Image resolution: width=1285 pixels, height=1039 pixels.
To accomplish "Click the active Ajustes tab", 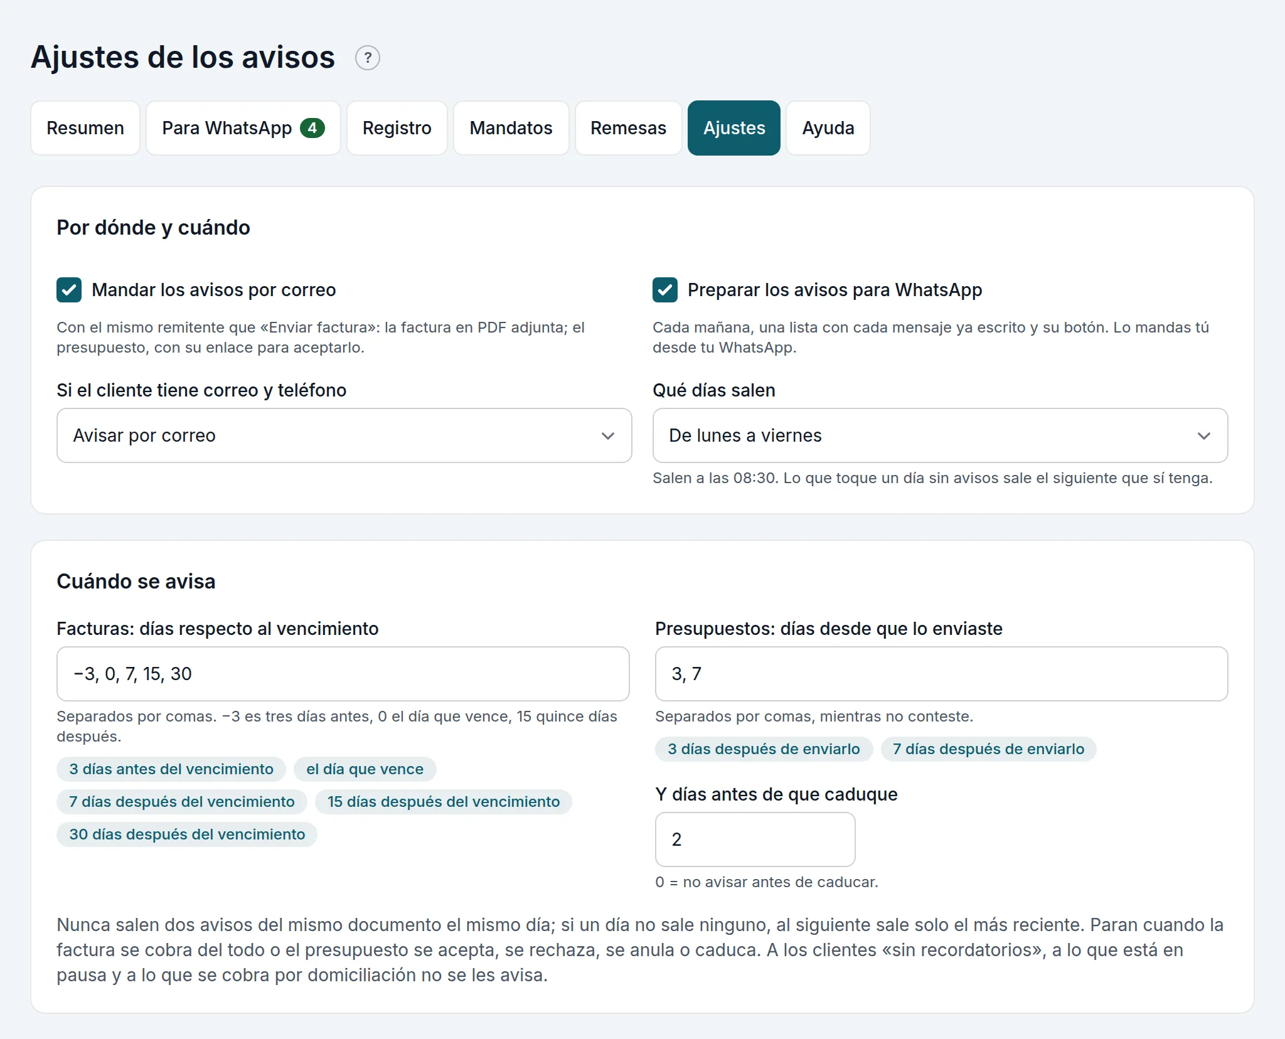I will point(734,128).
